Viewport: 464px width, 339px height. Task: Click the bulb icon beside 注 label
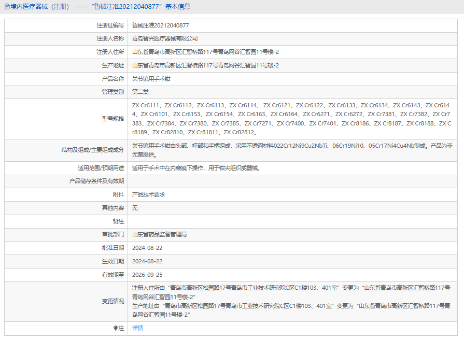pyautogui.click(x=116, y=328)
